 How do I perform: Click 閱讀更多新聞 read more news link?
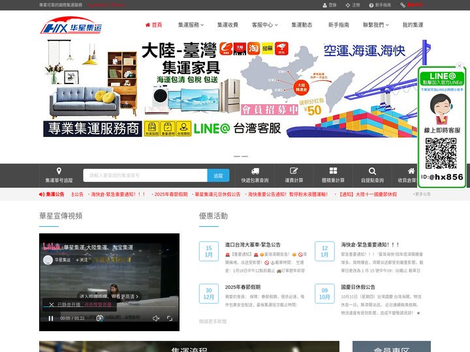click(213, 321)
